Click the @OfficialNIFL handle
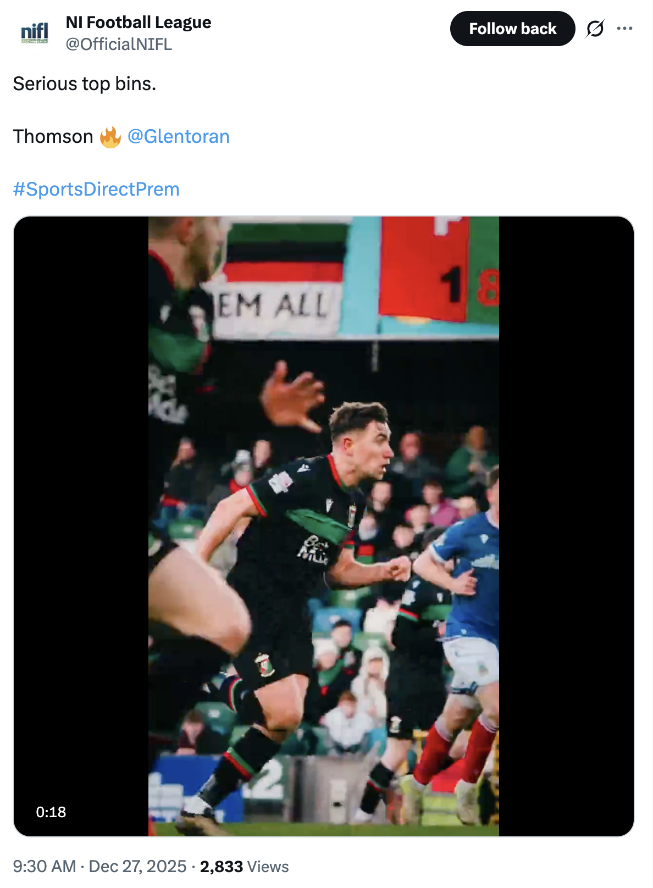 coord(119,44)
